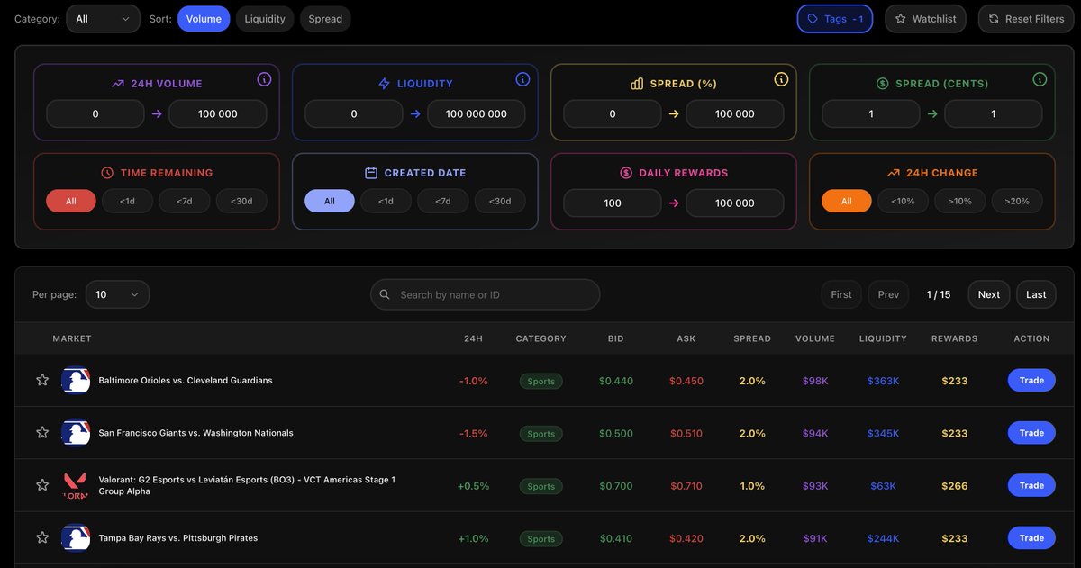The height and width of the screenshot is (568, 1081).
Task: Open the Watchlist
Action: 926,19
